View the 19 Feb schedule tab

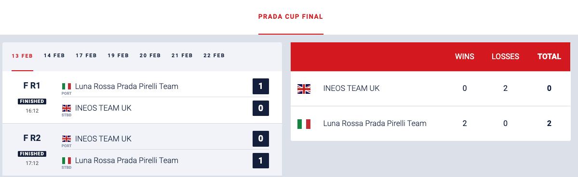pyautogui.click(x=118, y=56)
